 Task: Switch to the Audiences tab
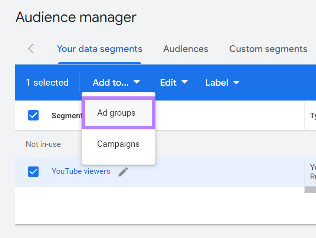click(185, 49)
